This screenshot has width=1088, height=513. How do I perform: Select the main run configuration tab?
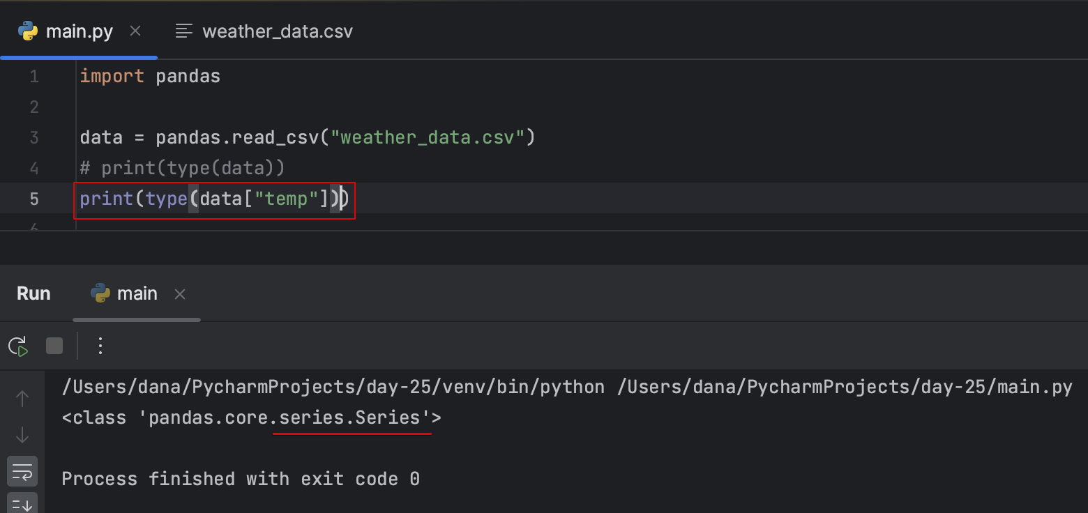137,293
